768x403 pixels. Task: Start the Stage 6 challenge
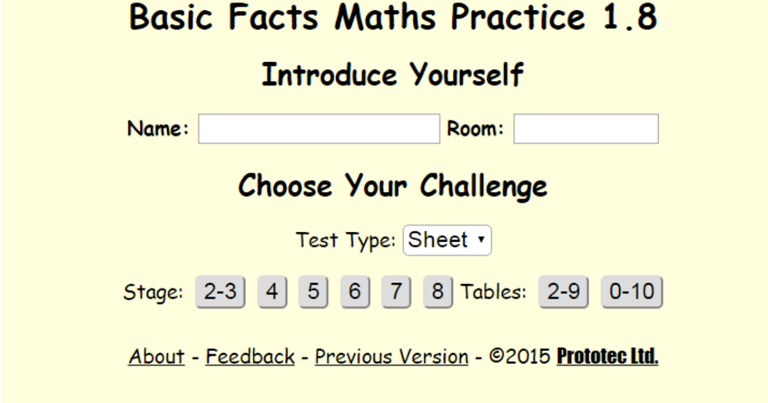(x=355, y=292)
